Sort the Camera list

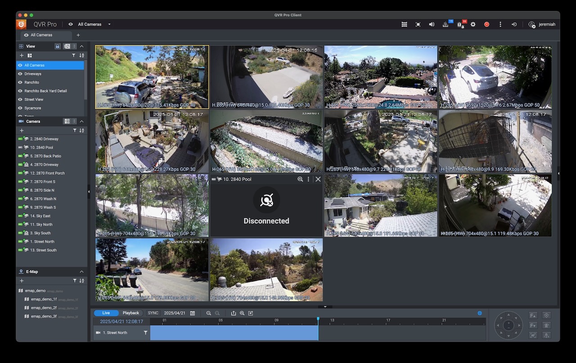coord(81,130)
